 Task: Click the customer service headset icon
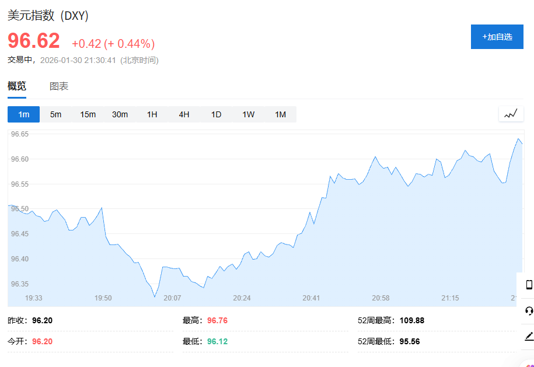tap(529, 310)
